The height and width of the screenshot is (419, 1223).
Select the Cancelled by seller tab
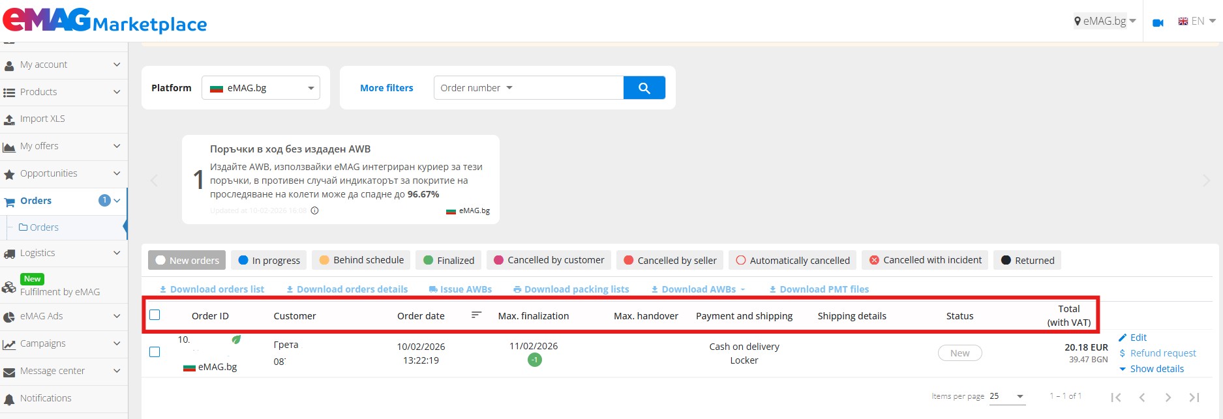pos(670,260)
